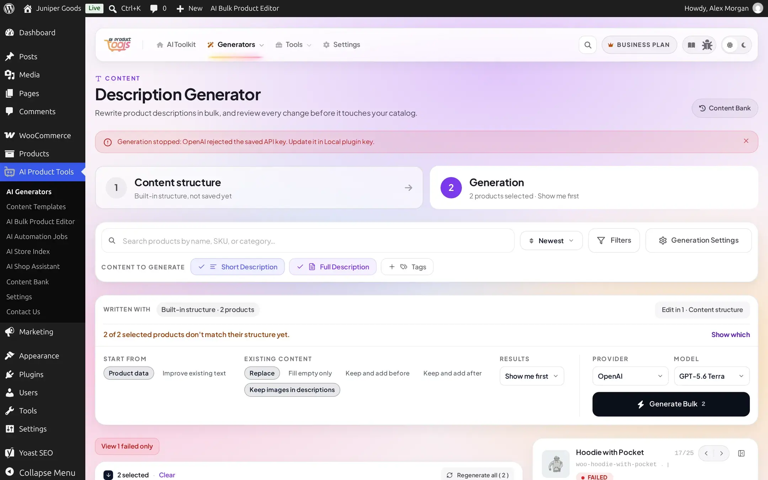The width and height of the screenshot is (768, 480).
Task: Toggle the 2 selected checkbox
Action: [x=108, y=475]
